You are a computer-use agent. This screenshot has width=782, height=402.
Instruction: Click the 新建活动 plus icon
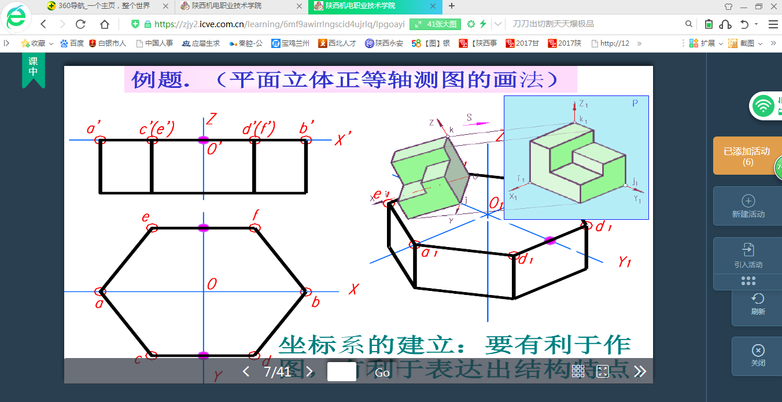pos(748,201)
